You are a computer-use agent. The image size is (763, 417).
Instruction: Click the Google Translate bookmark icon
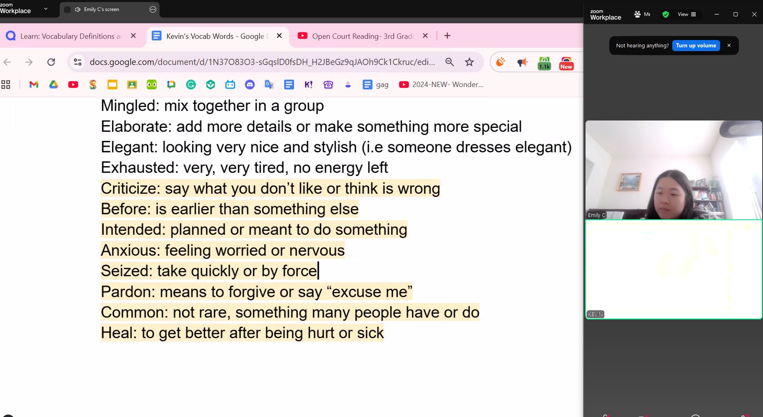pos(269,85)
